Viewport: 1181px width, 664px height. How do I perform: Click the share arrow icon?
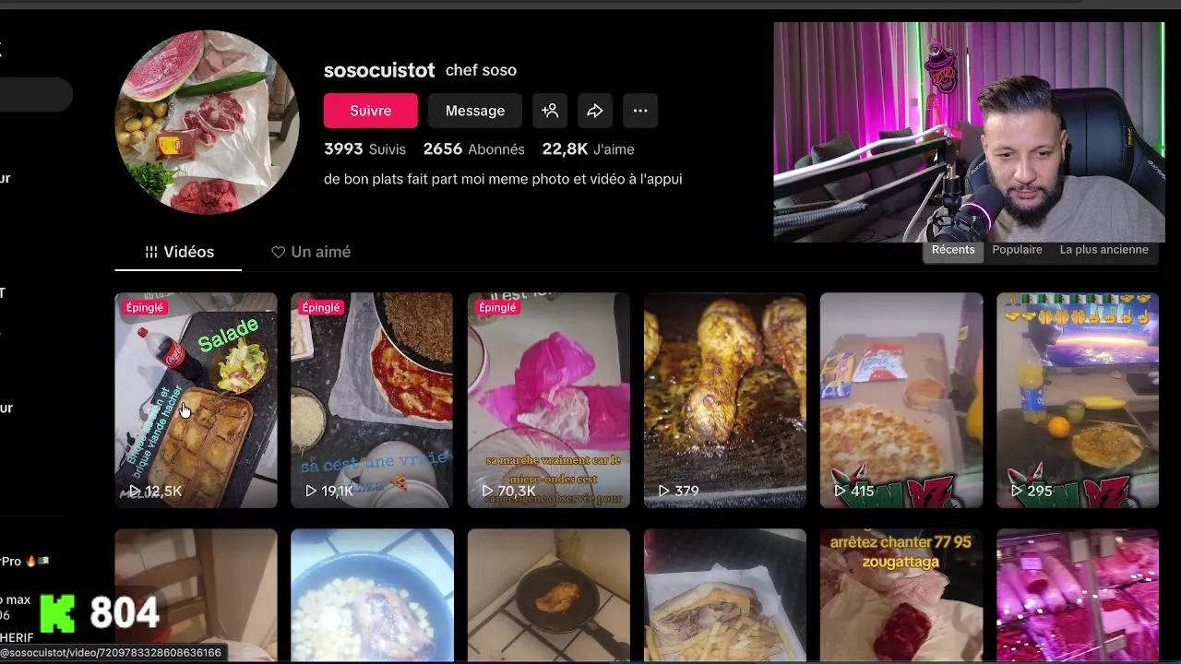[595, 111]
